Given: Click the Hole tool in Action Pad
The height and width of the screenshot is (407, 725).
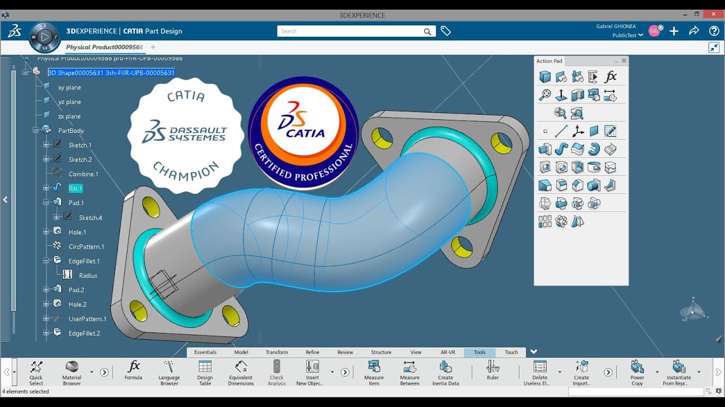Looking at the screenshot, I should point(561,167).
